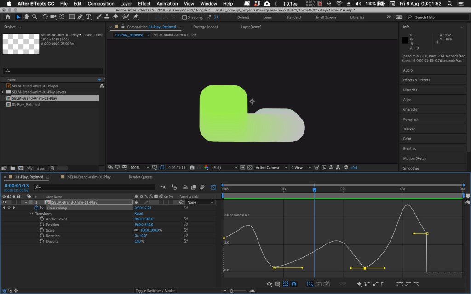Toggle the Time Remap stopwatch

(36, 208)
